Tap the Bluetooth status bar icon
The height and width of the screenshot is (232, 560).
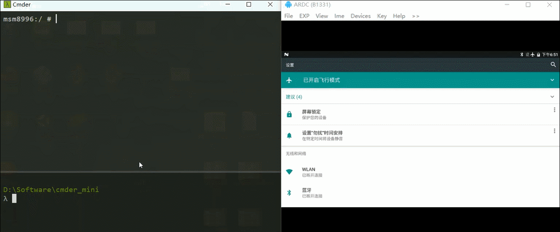pyautogui.click(x=522, y=54)
